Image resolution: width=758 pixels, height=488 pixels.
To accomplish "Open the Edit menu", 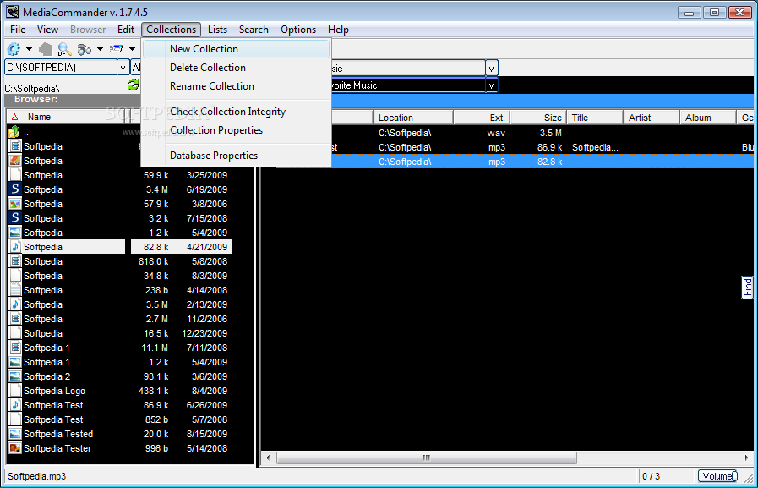I will (126, 30).
